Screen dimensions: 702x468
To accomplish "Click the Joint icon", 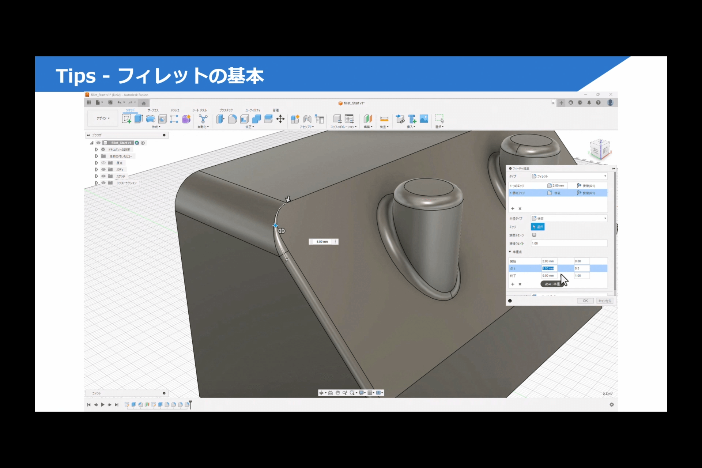I will point(307,119).
